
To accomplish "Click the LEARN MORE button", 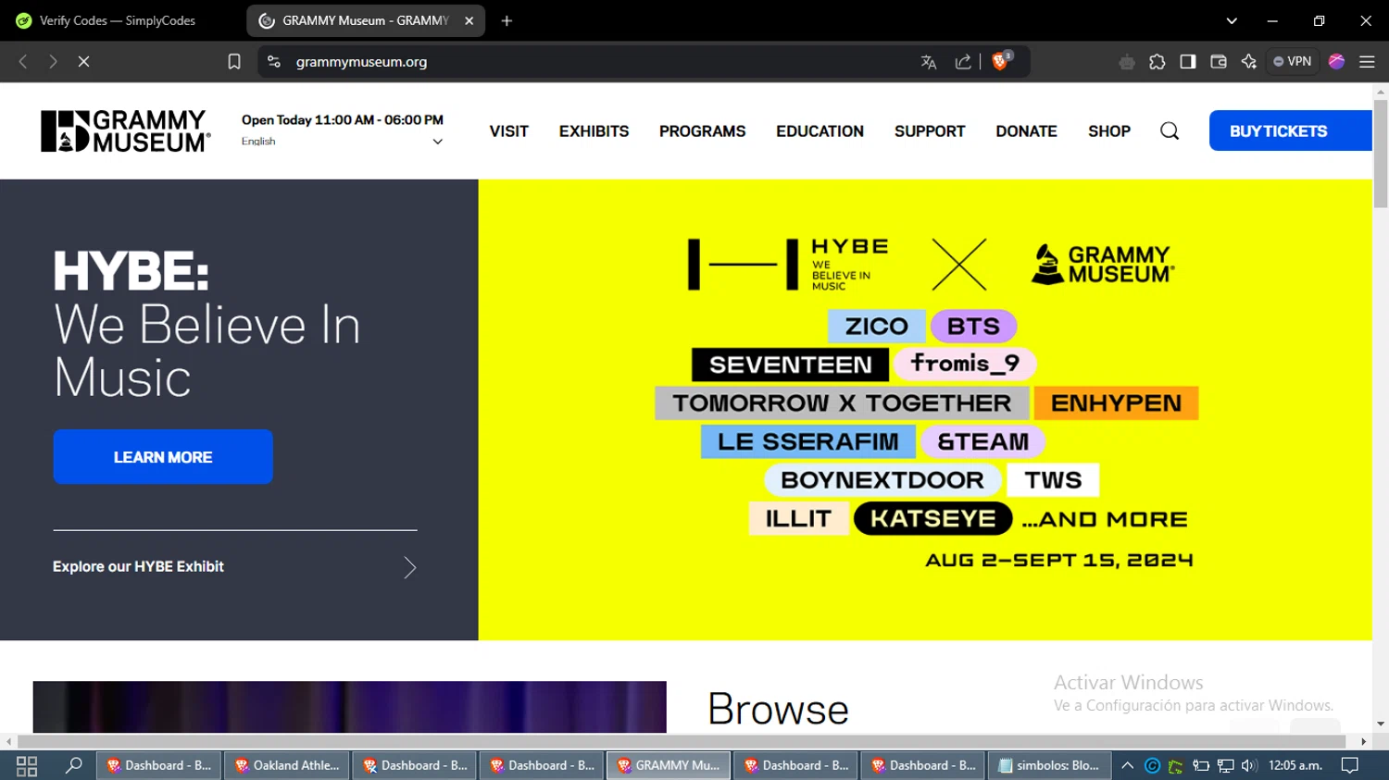I will click(x=163, y=457).
